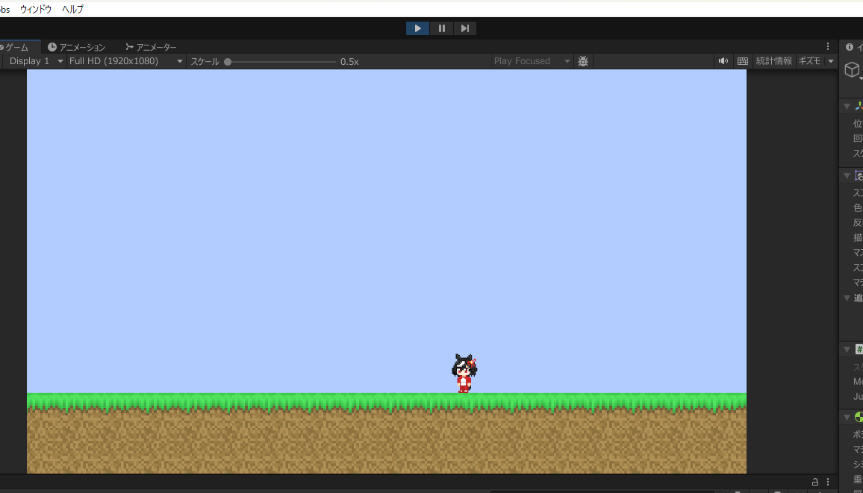Open the bottom panel three-dot menu
Image resolution: width=863 pixels, height=493 pixels.
click(828, 482)
